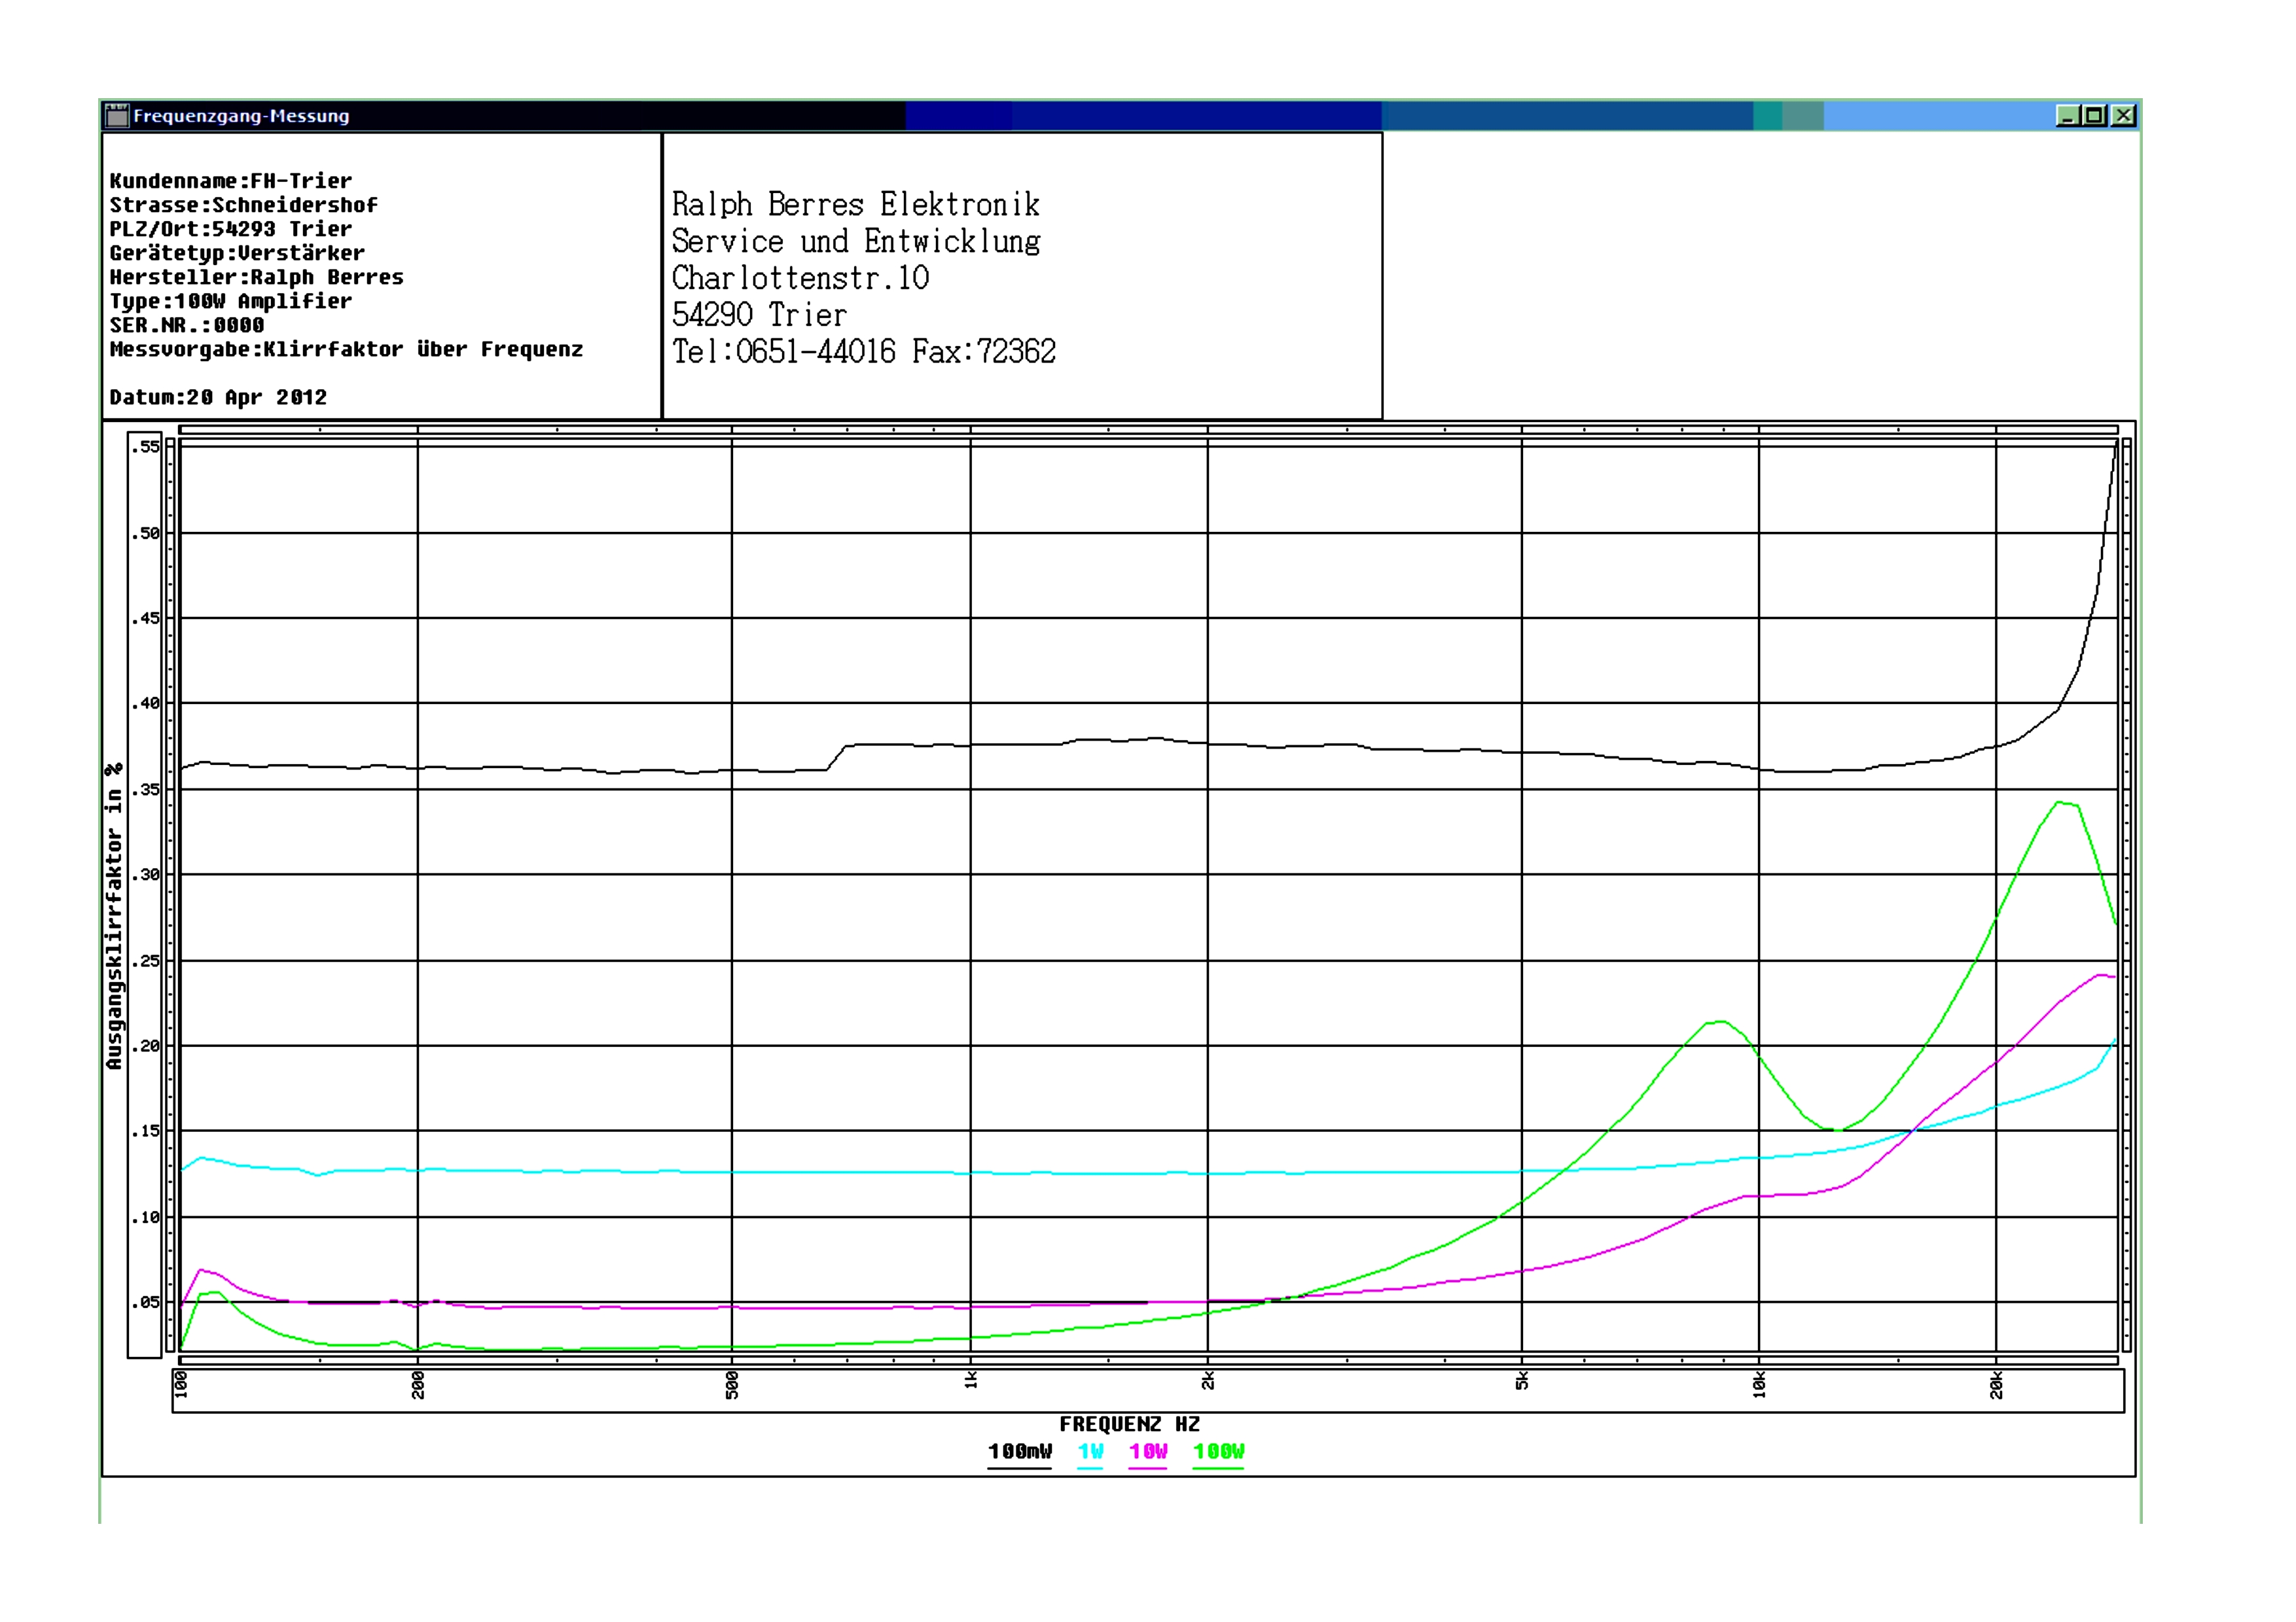This screenshot has height=1622, width=2296.
Task: Click the Ralph Berres Elektronik header text
Action: click(x=855, y=205)
